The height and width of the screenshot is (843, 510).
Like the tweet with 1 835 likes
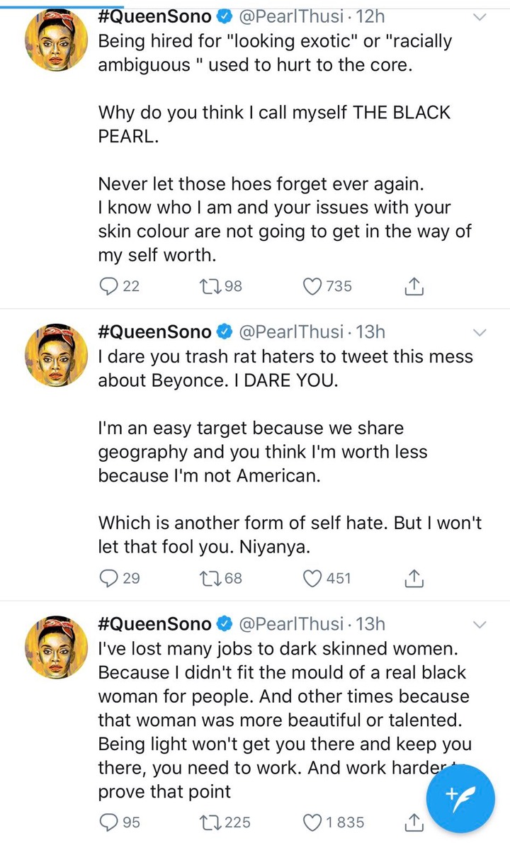click(x=313, y=822)
